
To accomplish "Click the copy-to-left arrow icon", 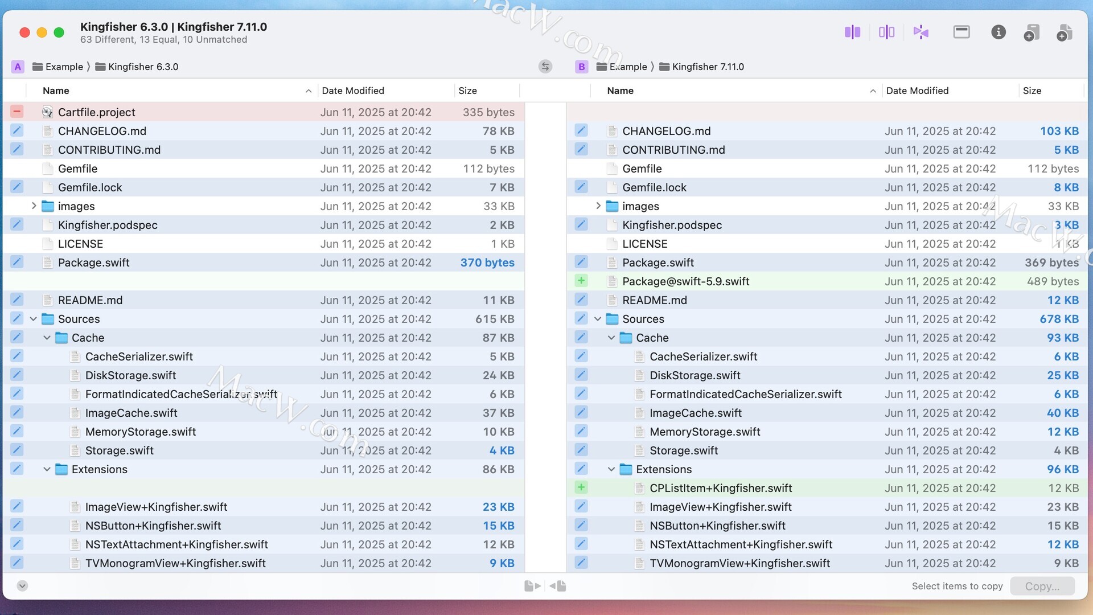I will coord(558,586).
